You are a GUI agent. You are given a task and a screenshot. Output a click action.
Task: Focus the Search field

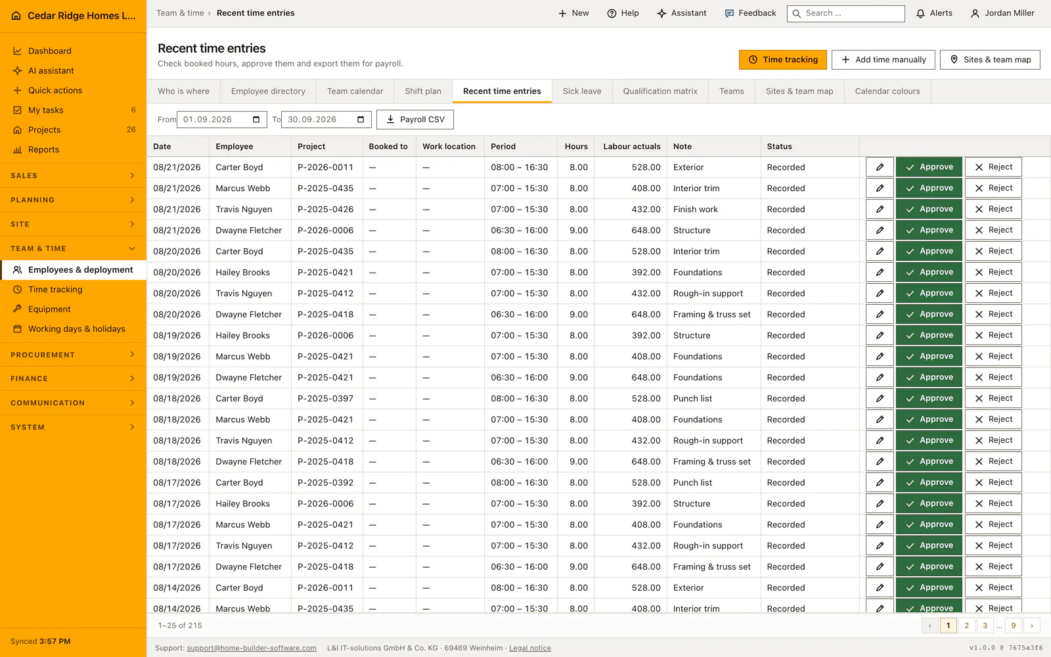[846, 13]
